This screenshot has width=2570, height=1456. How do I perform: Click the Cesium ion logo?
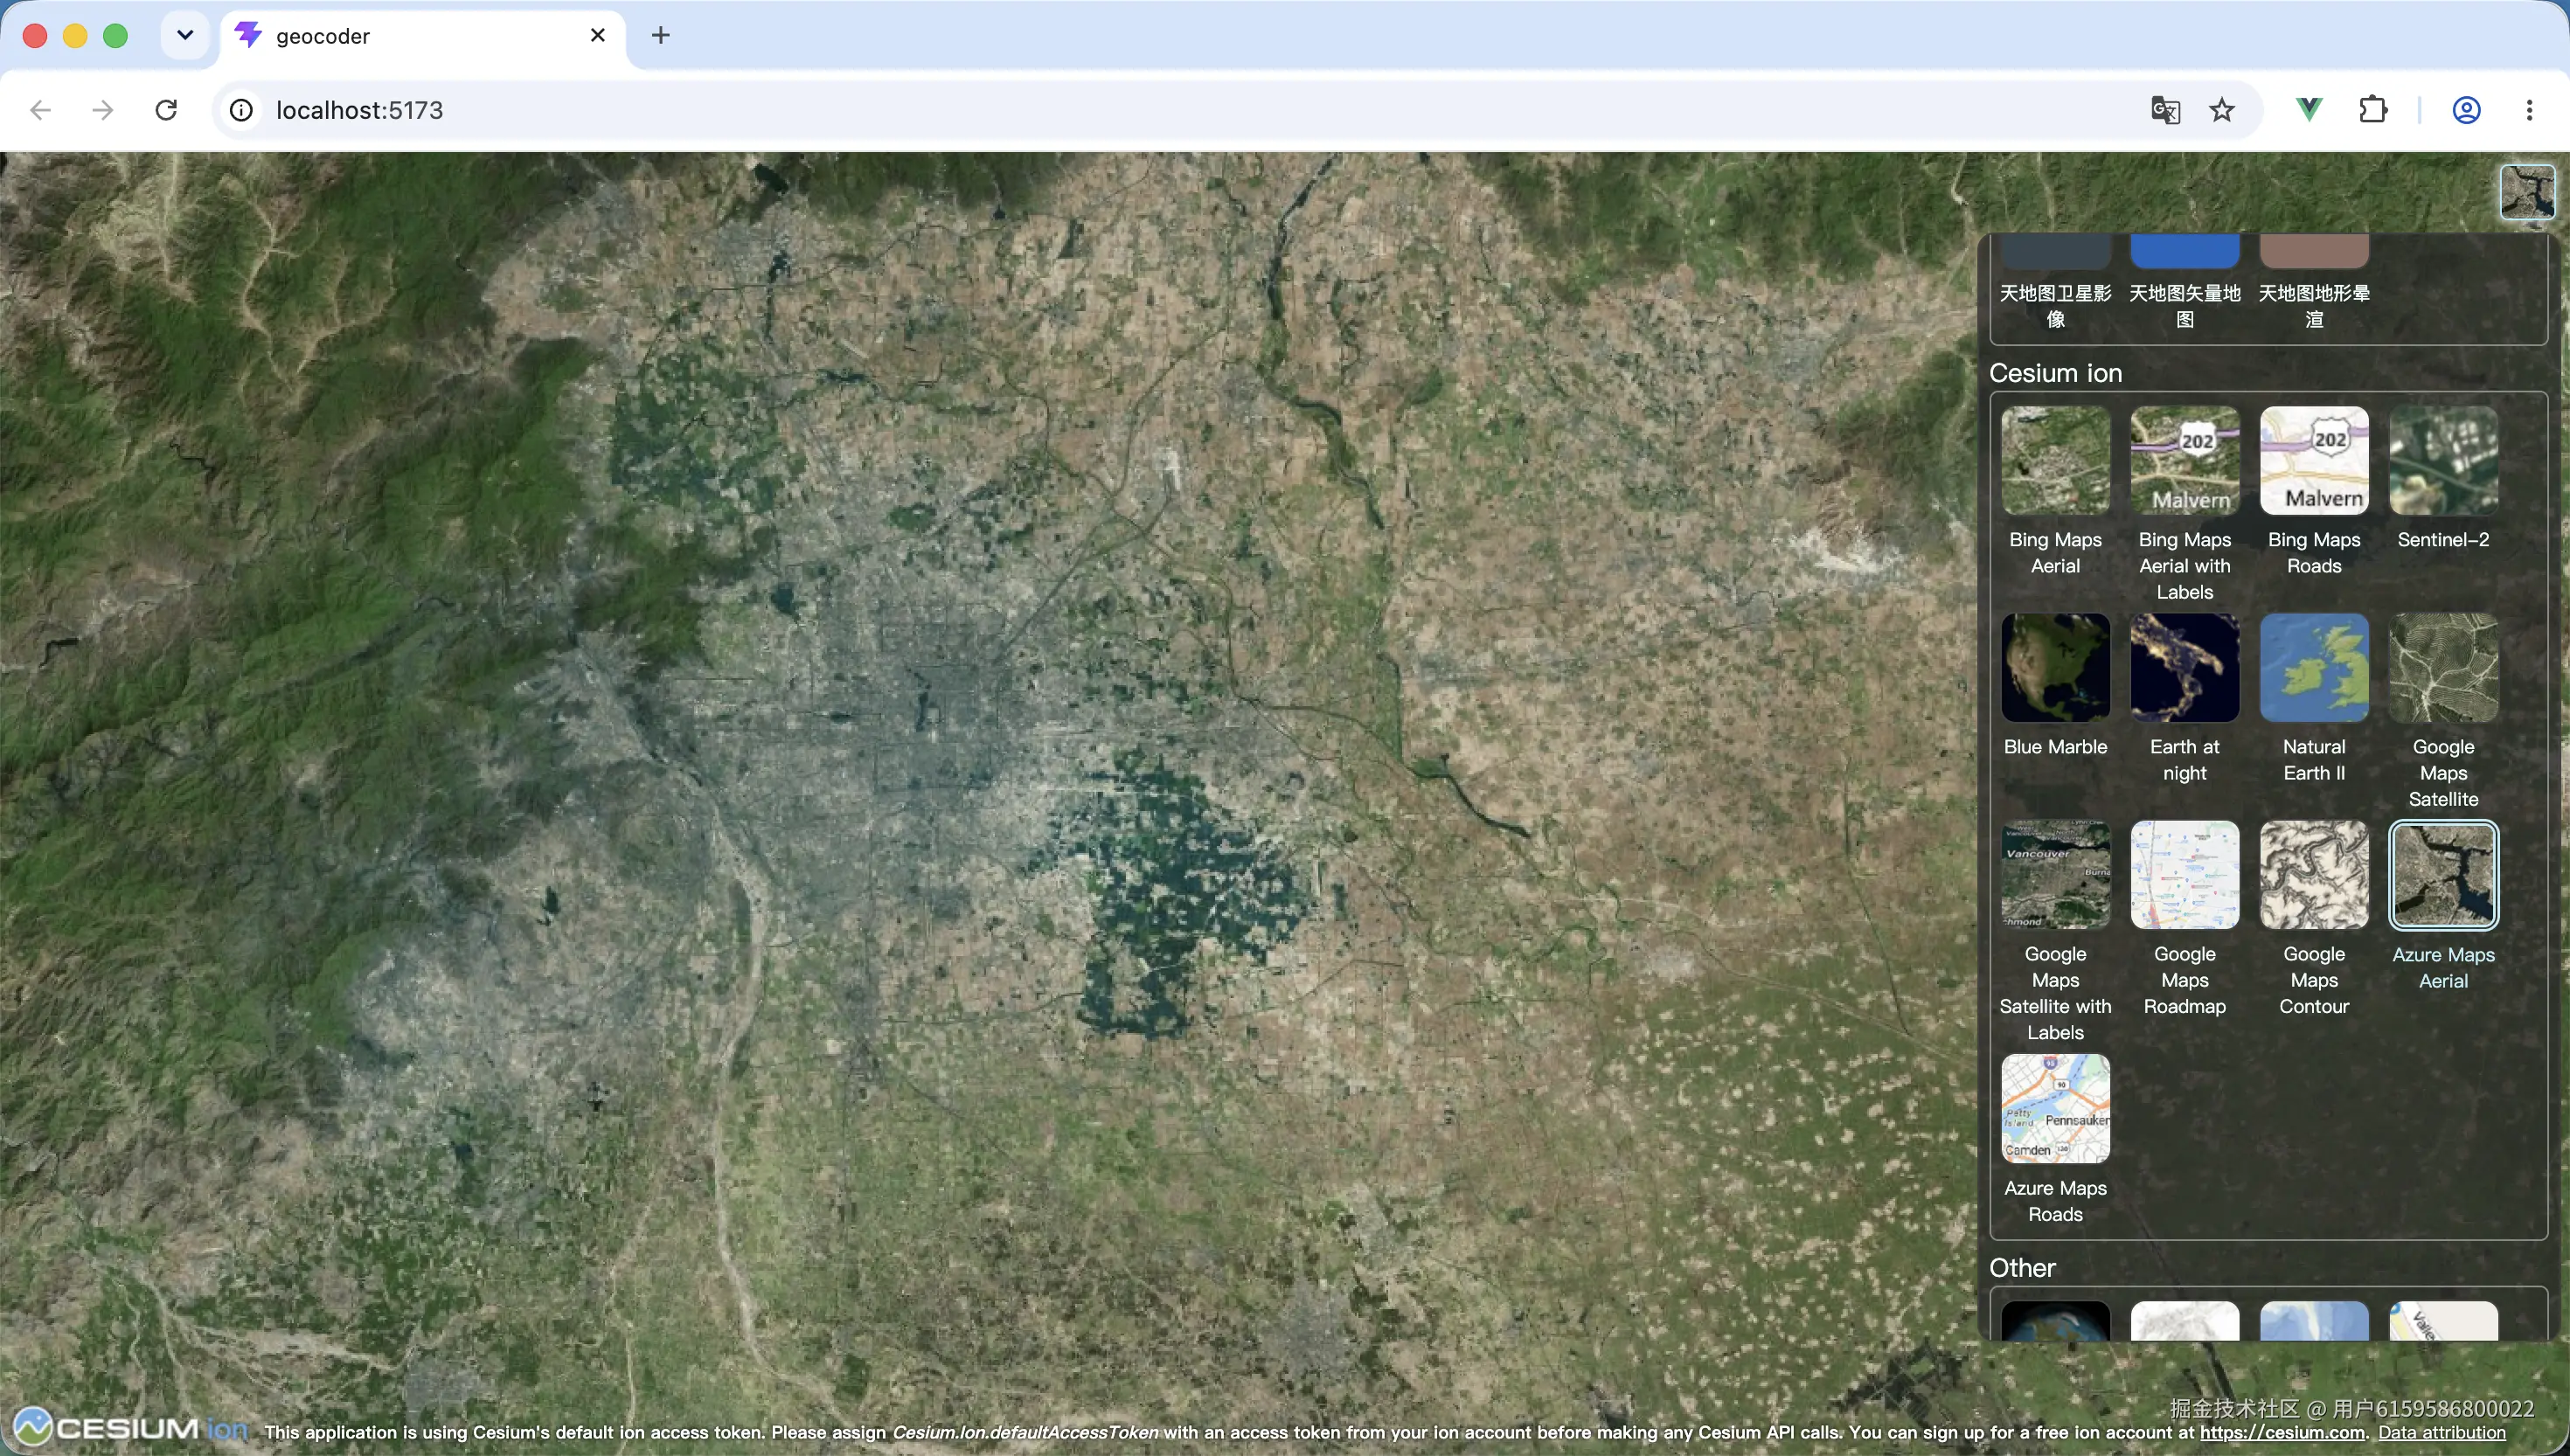click(x=130, y=1427)
